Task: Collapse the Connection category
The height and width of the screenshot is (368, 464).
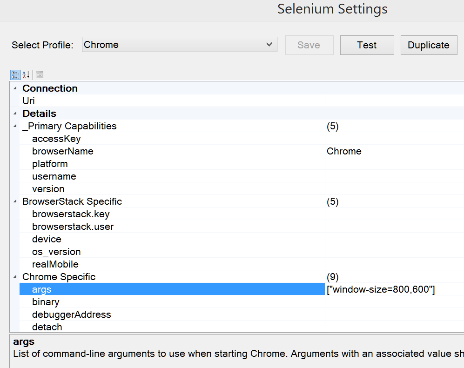Action: tap(15, 88)
